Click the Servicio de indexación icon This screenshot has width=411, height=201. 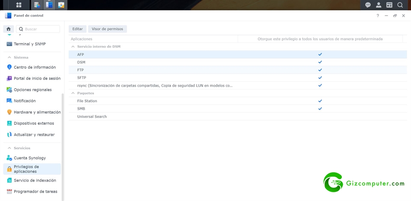[x=10, y=180]
